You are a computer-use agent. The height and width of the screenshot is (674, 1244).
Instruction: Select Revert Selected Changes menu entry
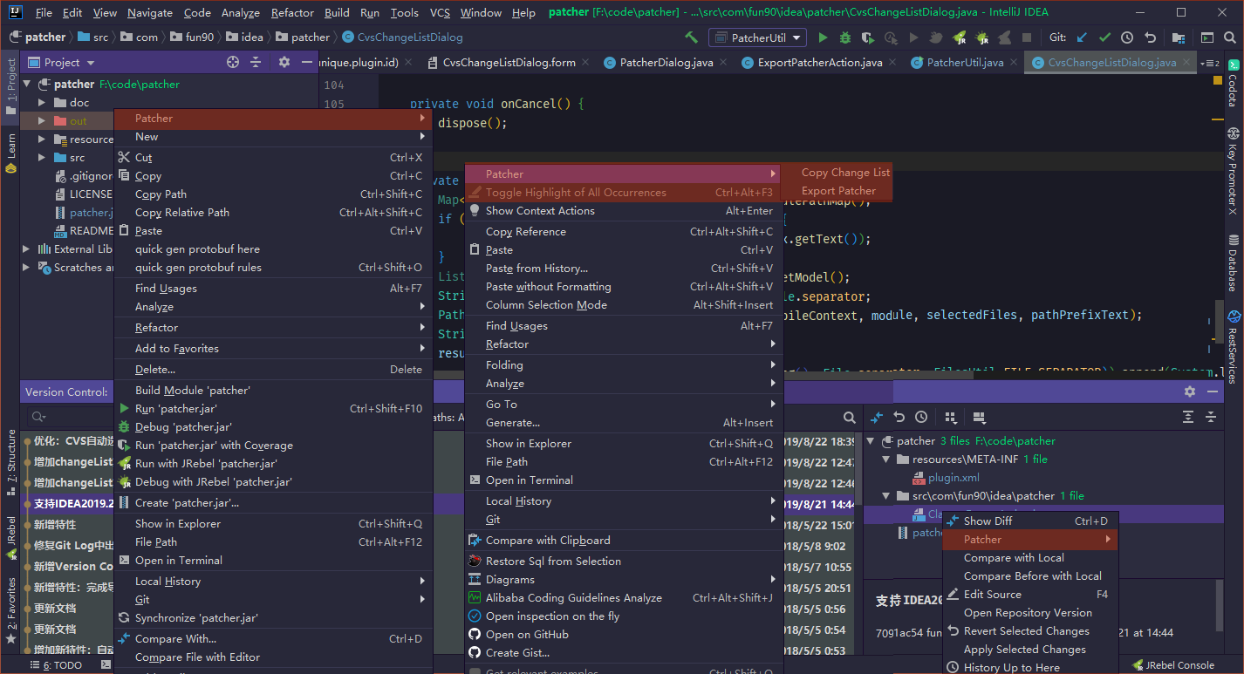pos(1029,631)
